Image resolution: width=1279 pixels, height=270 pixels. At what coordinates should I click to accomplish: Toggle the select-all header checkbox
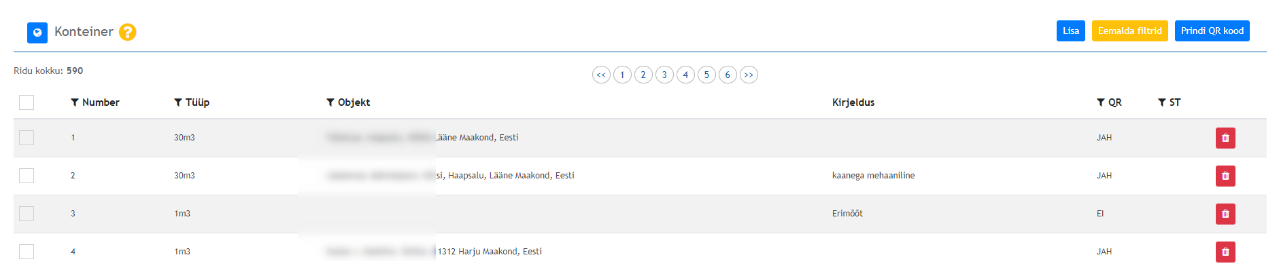tap(27, 102)
